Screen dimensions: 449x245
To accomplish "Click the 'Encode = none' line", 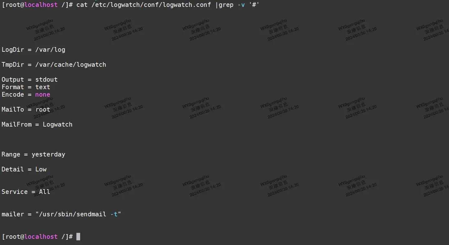I will coord(26,94).
